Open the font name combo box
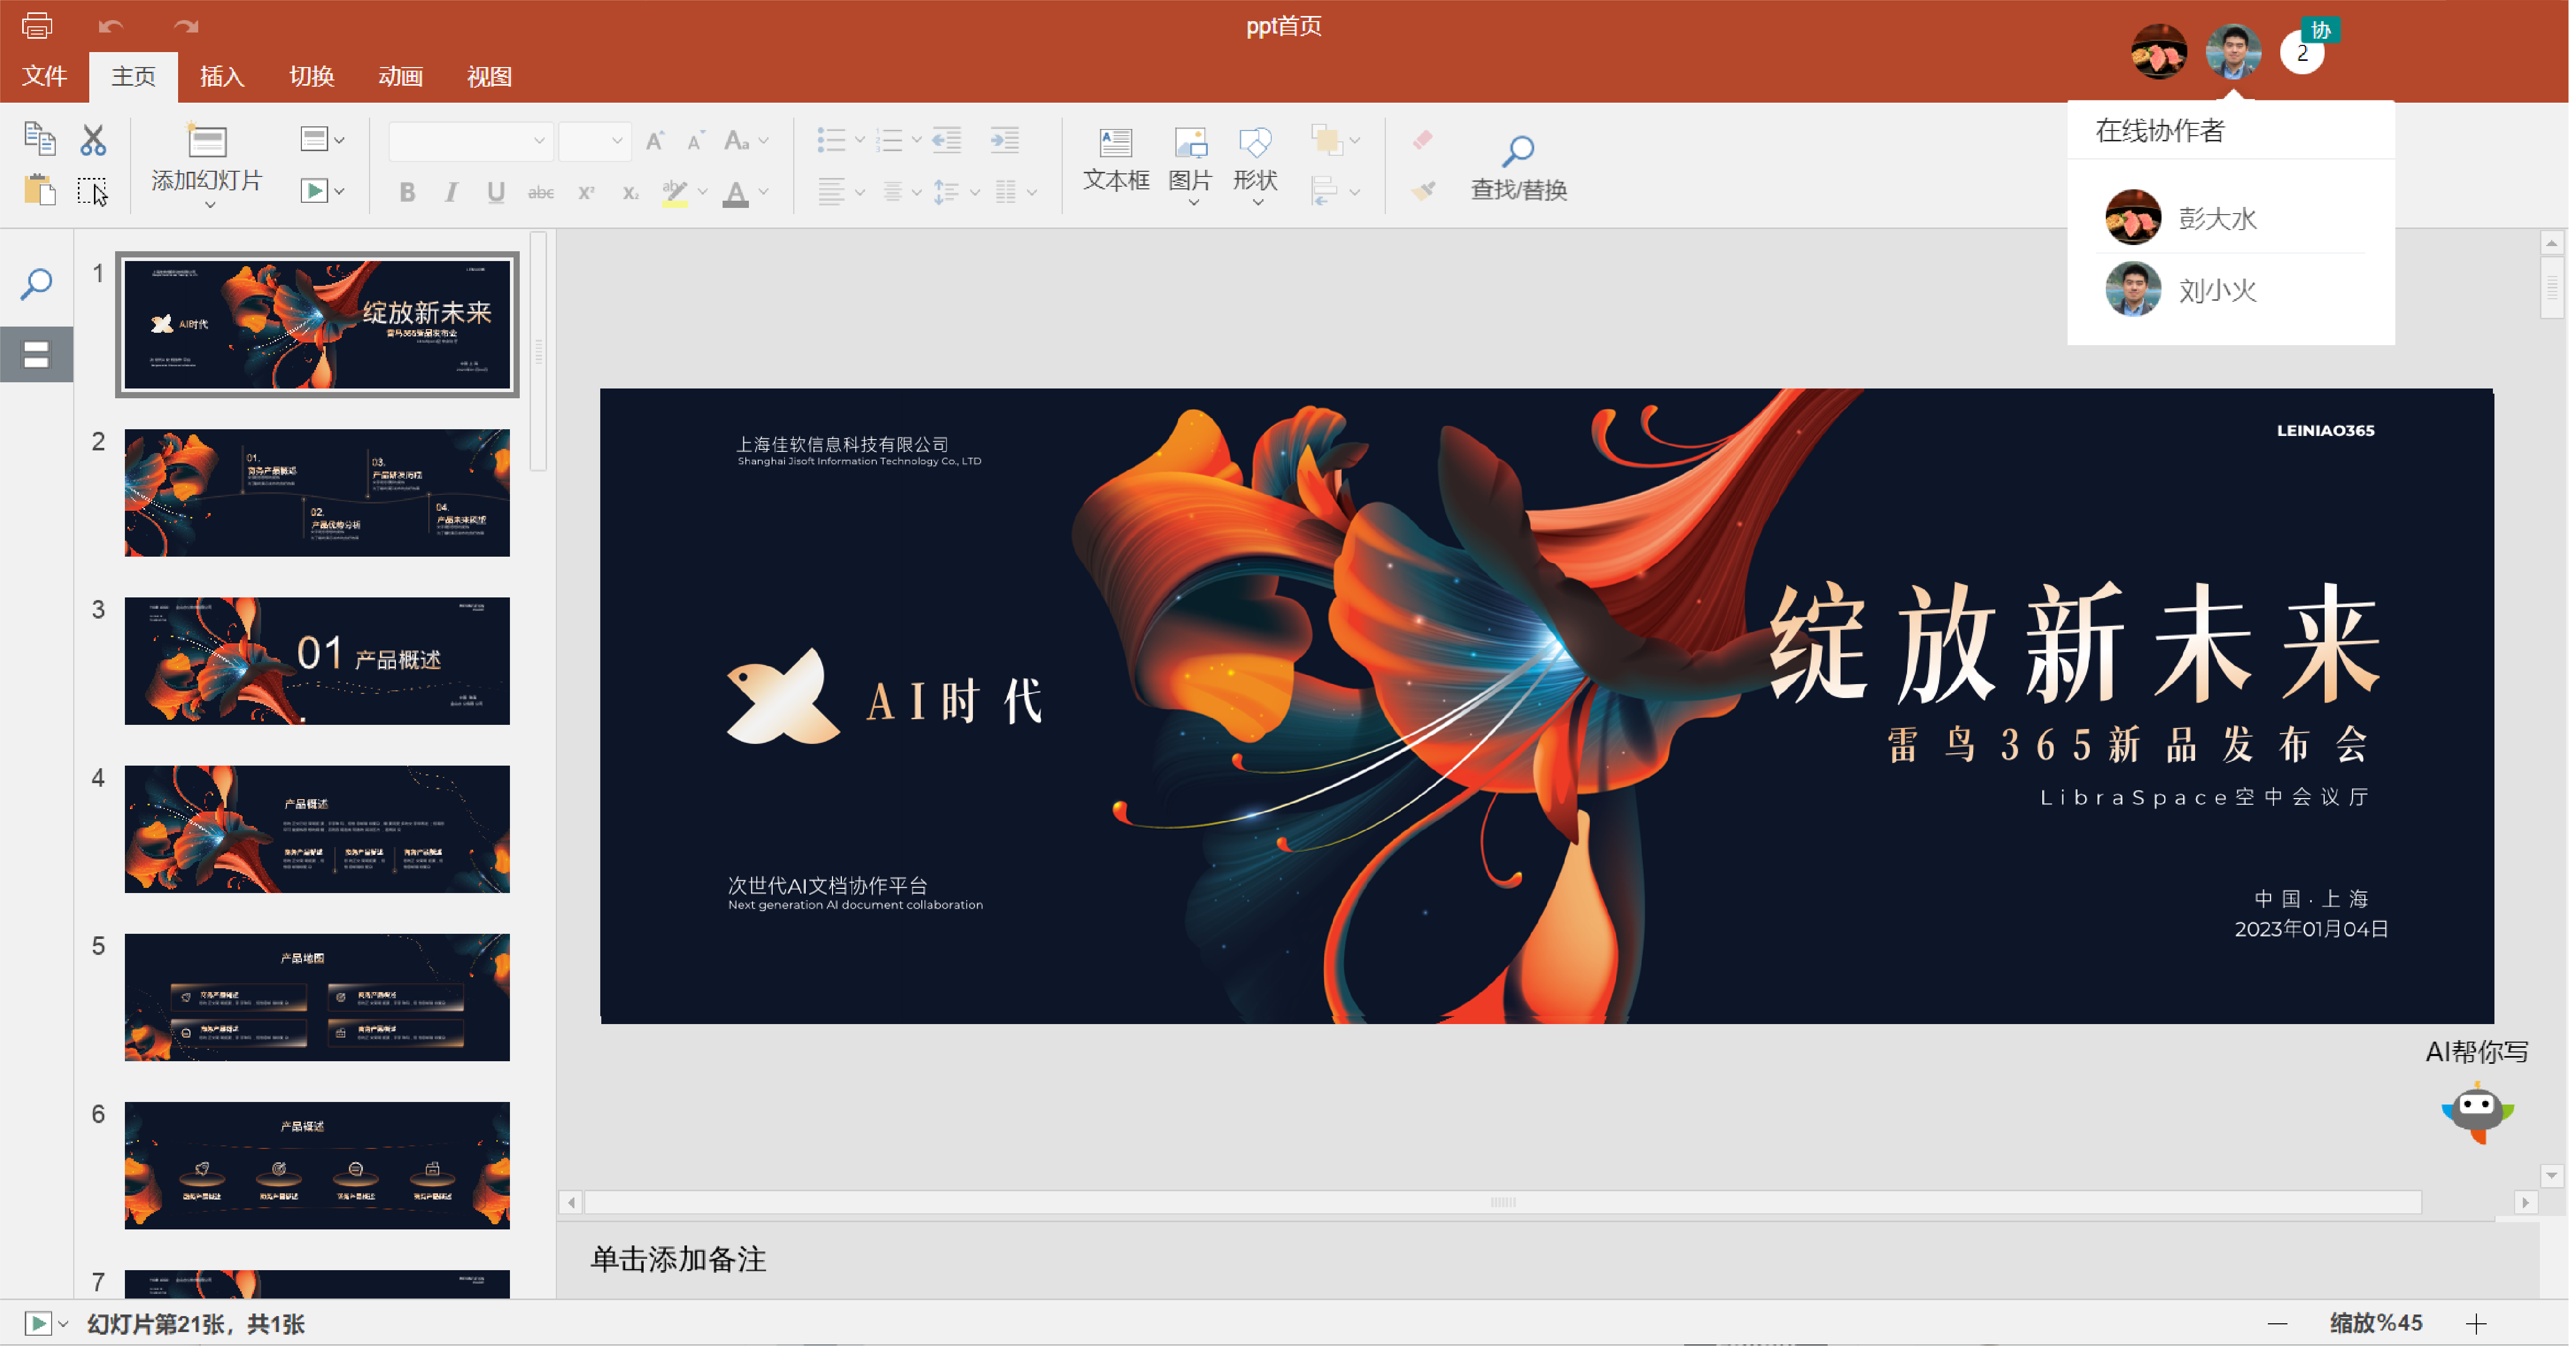Screen dimensions: 2576x1346 [x=470, y=141]
